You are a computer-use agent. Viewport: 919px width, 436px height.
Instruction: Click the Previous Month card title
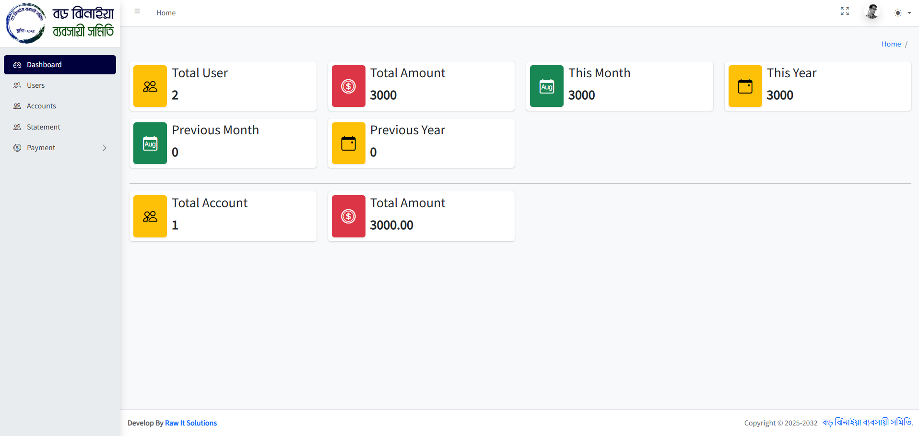215,130
